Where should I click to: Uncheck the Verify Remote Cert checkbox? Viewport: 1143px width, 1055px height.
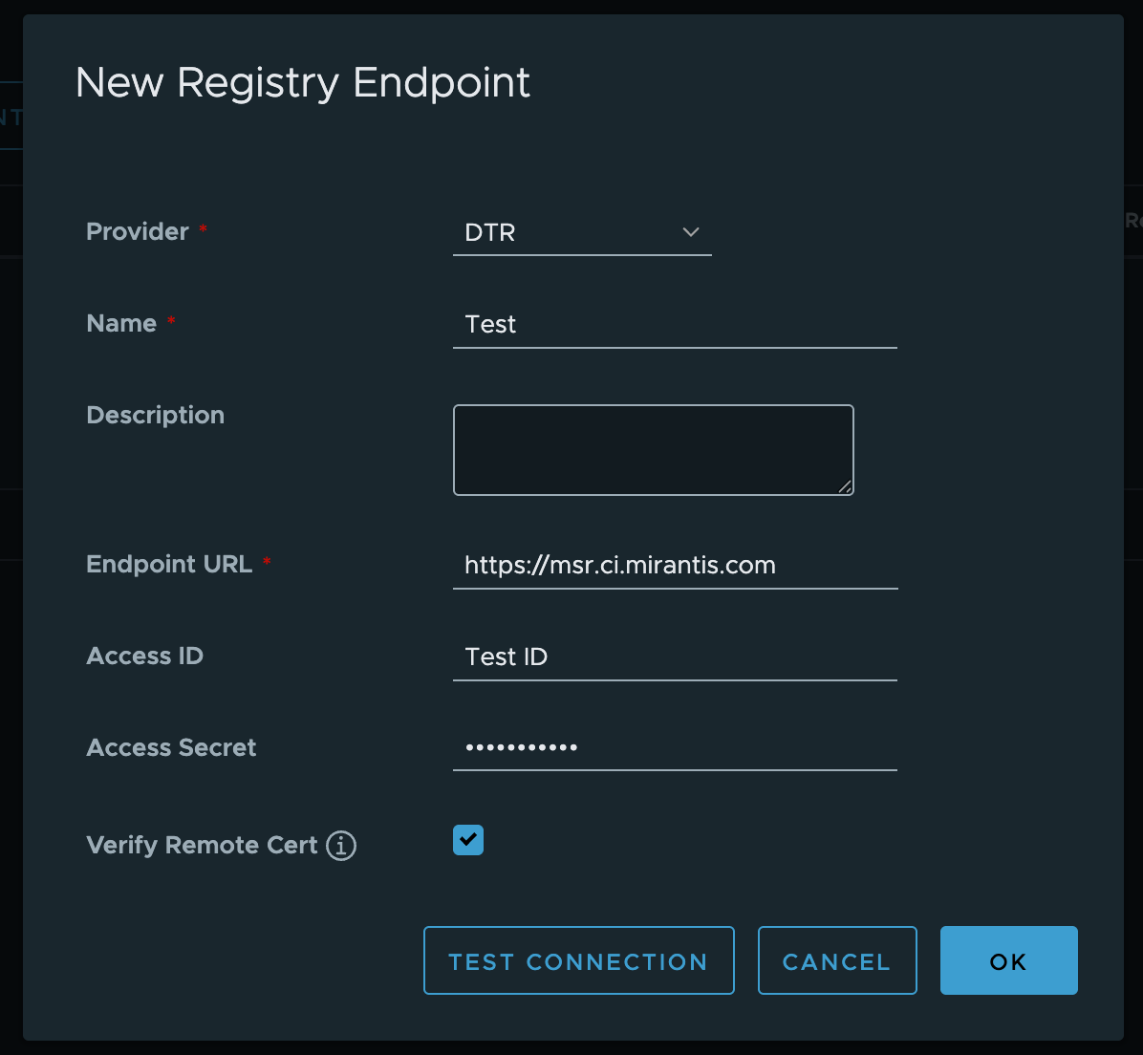[x=467, y=840]
